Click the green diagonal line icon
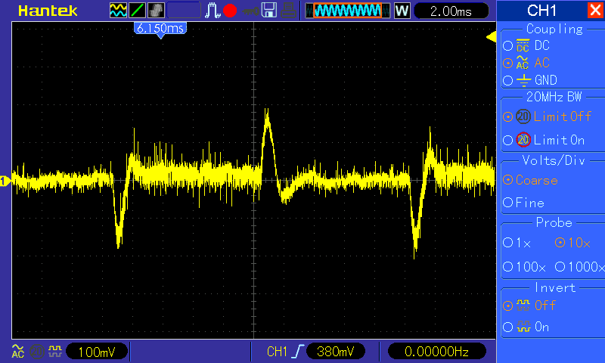The width and height of the screenshot is (605, 363). [x=137, y=11]
